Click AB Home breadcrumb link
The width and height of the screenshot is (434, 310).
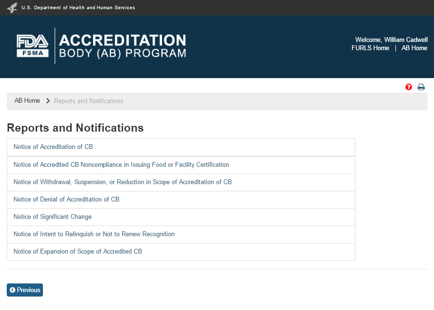click(x=27, y=101)
